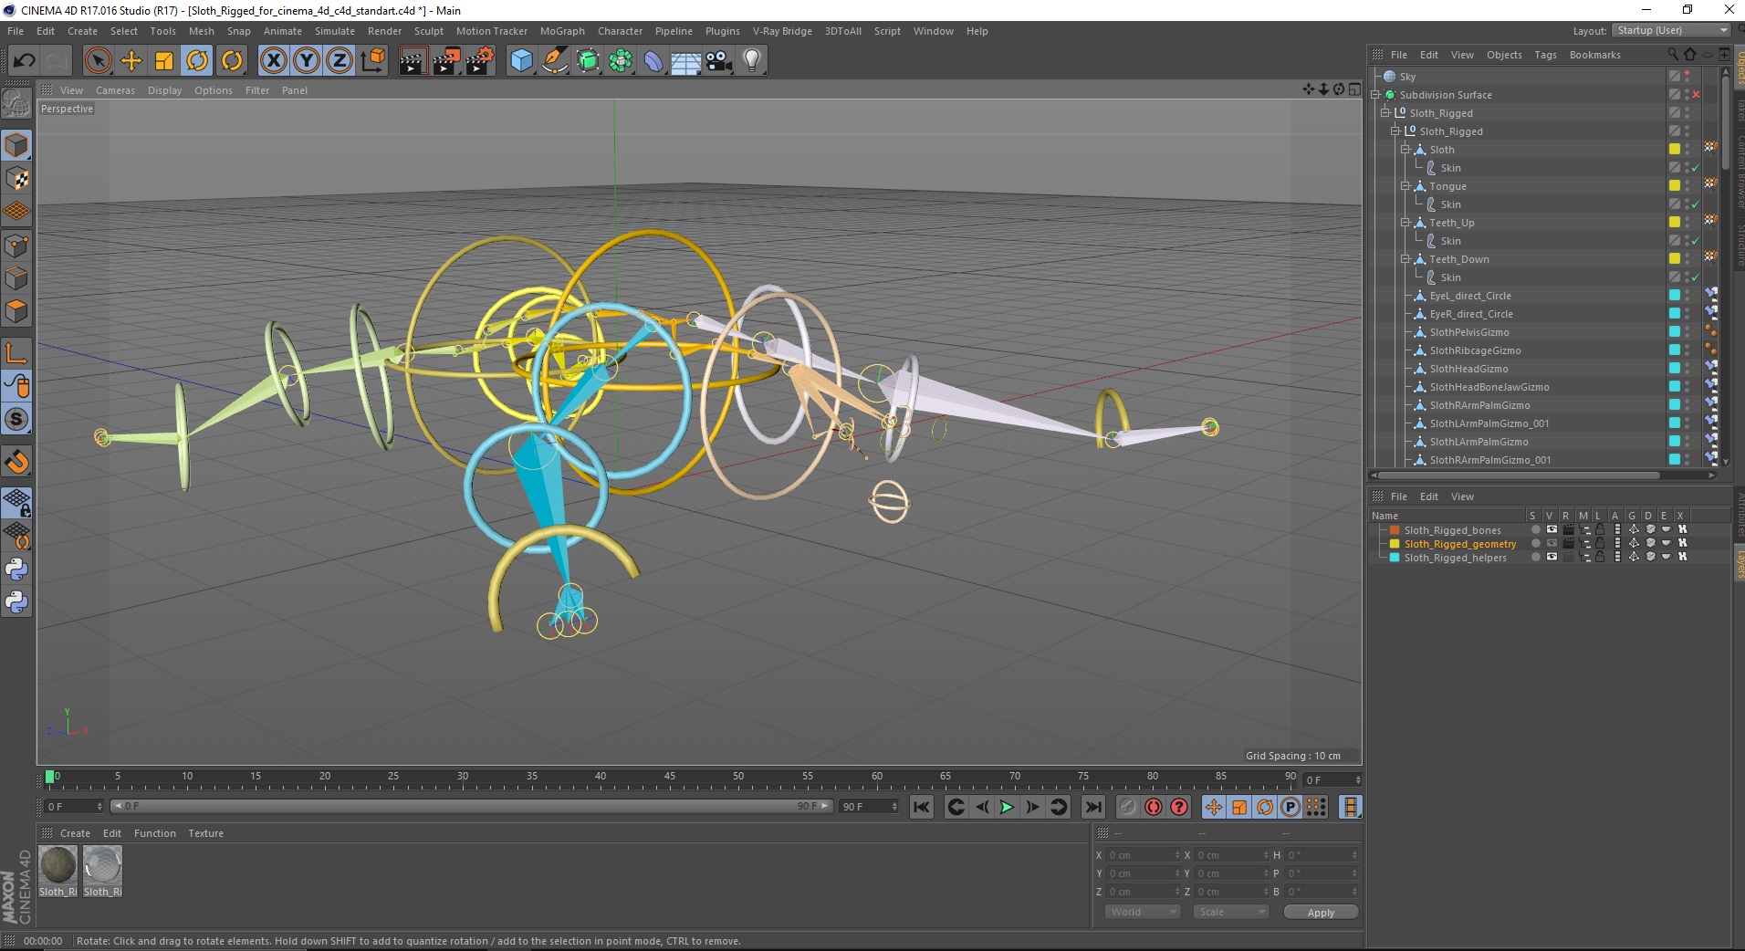Select the second Sloth material thumbnail
Screen dimensions: 1745x951
(x=102, y=864)
